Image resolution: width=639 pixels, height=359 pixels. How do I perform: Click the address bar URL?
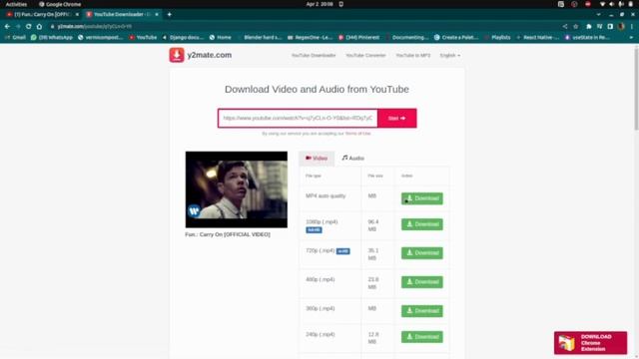pos(95,27)
